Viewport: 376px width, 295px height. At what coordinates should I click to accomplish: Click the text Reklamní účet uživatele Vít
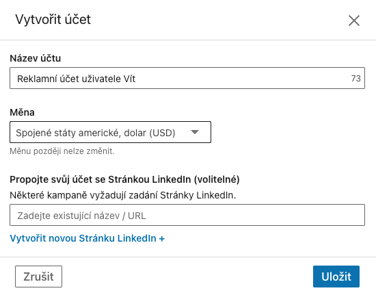coord(77,79)
